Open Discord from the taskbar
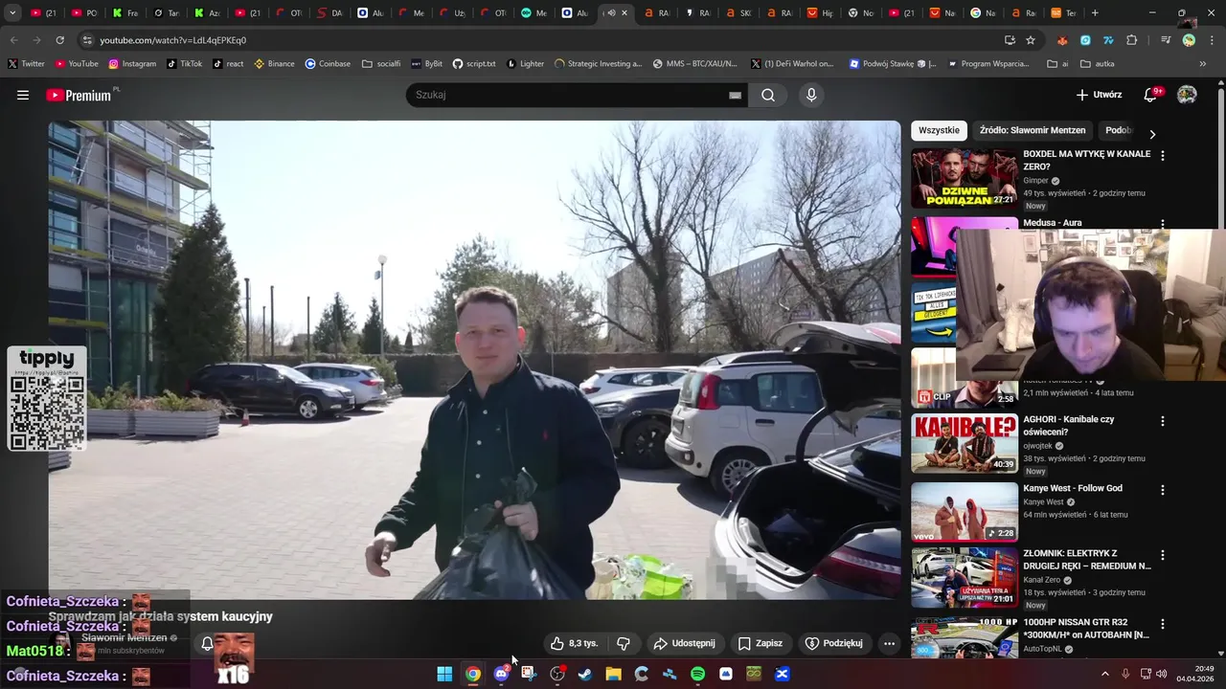The width and height of the screenshot is (1226, 689). tap(501, 674)
